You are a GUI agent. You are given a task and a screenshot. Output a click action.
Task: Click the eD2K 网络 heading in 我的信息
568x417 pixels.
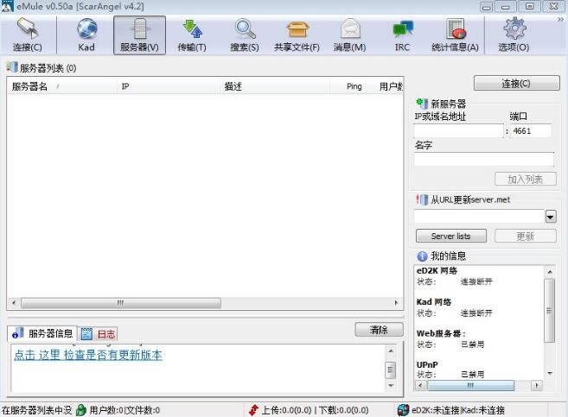pos(437,270)
